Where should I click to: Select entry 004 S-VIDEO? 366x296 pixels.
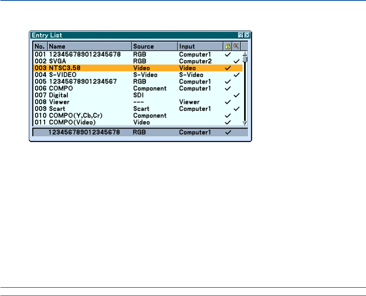pos(138,75)
